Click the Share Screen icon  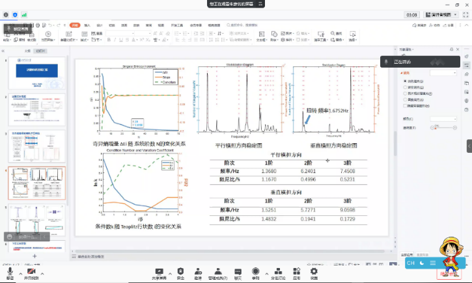[160, 271]
